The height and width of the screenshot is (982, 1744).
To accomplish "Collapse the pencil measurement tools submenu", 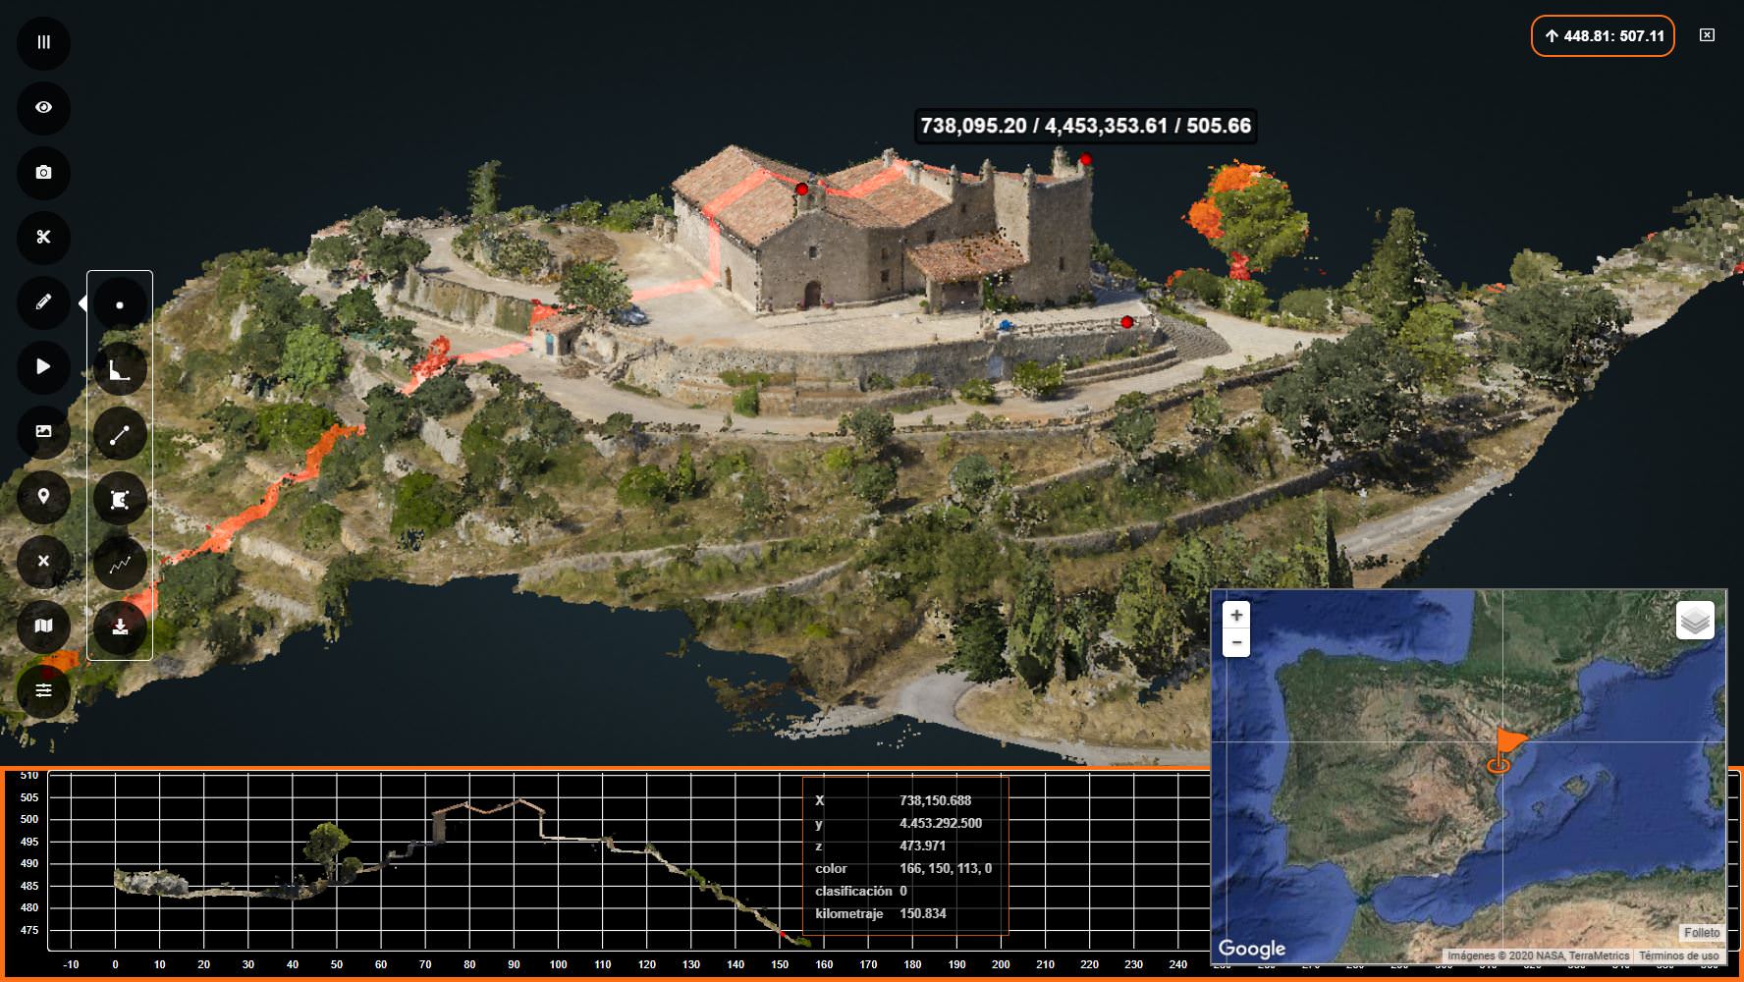I will click(x=43, y=301).
